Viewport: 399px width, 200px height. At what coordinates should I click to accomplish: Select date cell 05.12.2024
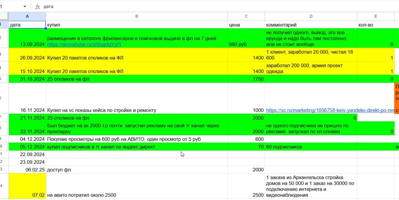click(27, 147)
